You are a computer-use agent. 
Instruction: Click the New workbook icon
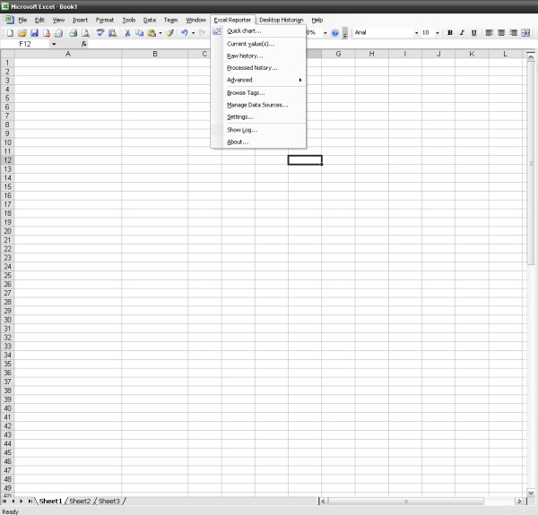coord(10,33)
